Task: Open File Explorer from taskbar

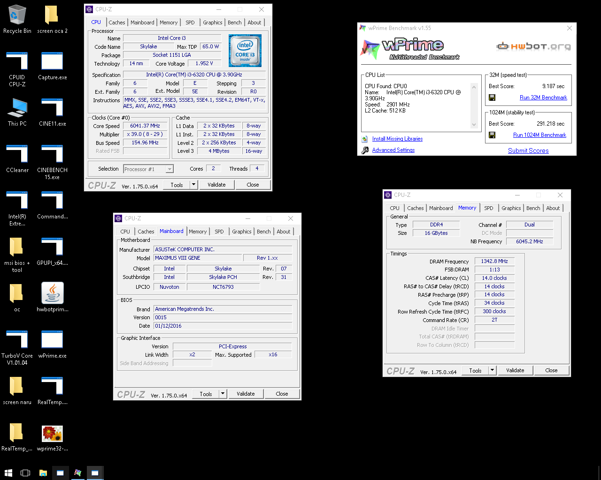Action: click(x=43, y=473)
